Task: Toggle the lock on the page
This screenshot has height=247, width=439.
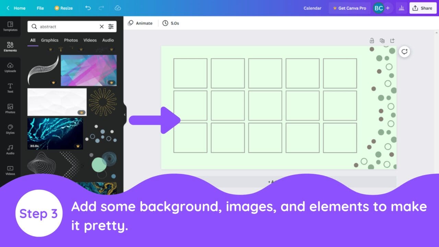Action: [x=372, y=40]
